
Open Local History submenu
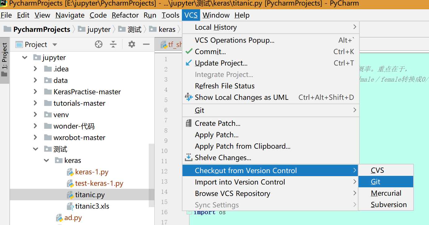[271, 27]
